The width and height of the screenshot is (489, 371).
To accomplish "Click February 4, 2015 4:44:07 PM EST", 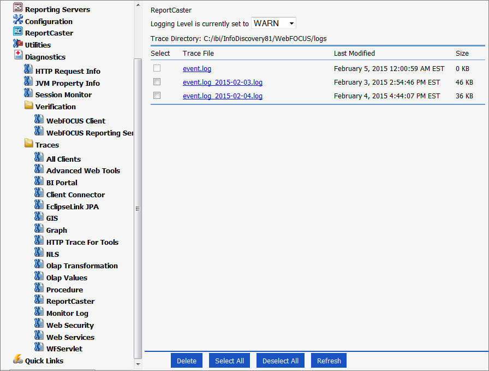I will 387,96.
